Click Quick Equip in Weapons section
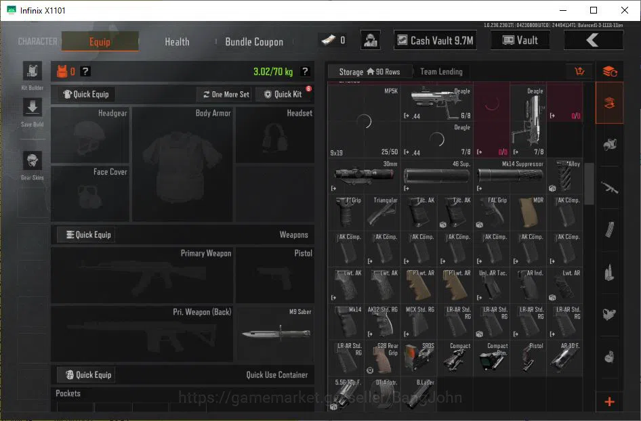Image resolution: width=641 pixels, height=421 pixels. point(86,235)
